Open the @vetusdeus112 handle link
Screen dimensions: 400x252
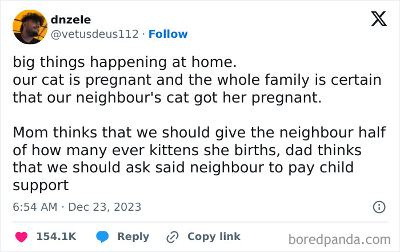click(94, 34)
